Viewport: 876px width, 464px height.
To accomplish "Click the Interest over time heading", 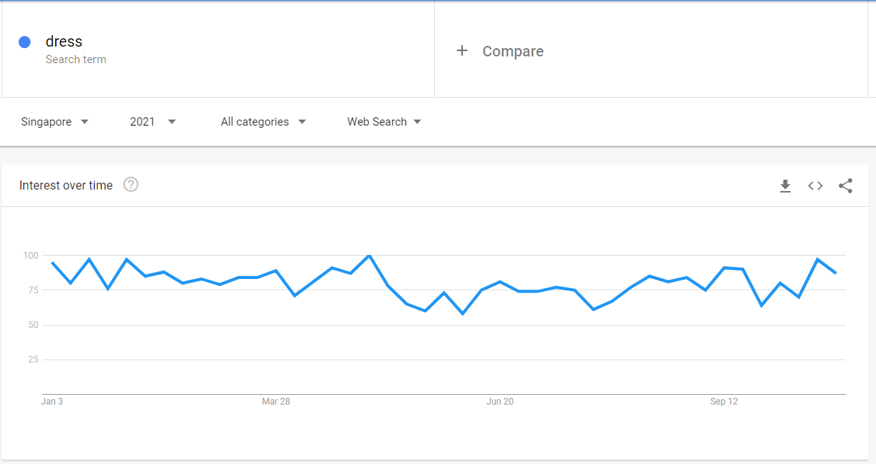I will pos(66,186).
